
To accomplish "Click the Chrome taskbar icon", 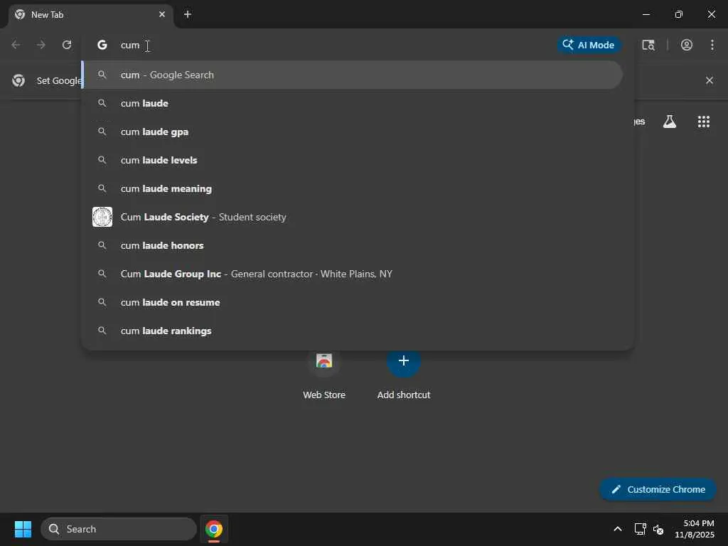I will [x=214, y=529].
